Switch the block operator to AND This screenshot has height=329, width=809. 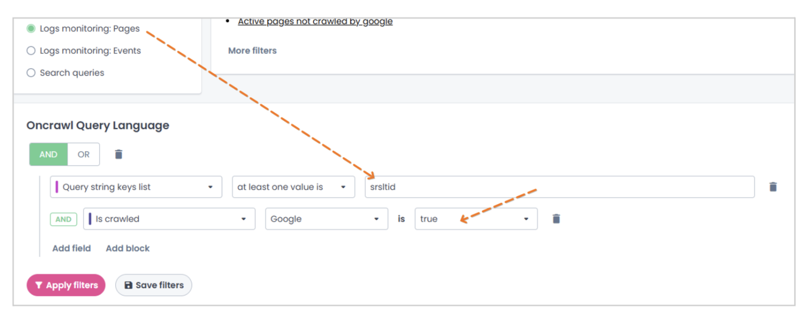pos(48,154)
